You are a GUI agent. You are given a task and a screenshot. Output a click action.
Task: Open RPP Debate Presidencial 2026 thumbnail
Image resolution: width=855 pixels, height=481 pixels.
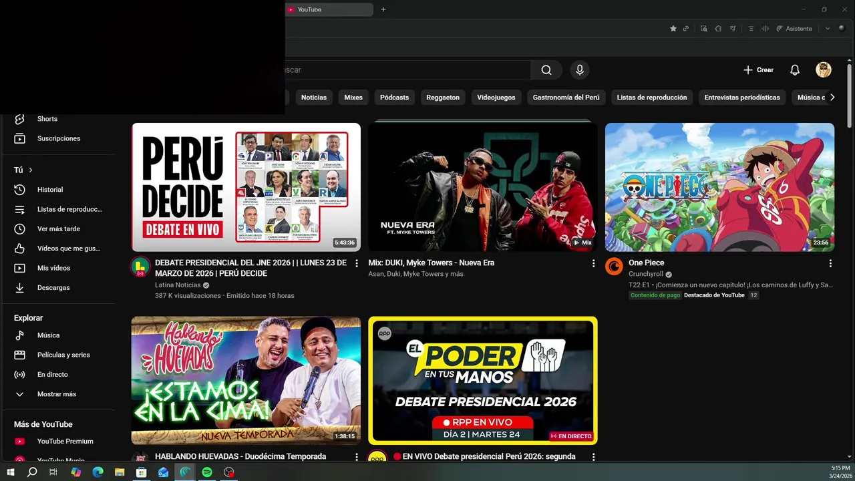click(483, 381)
